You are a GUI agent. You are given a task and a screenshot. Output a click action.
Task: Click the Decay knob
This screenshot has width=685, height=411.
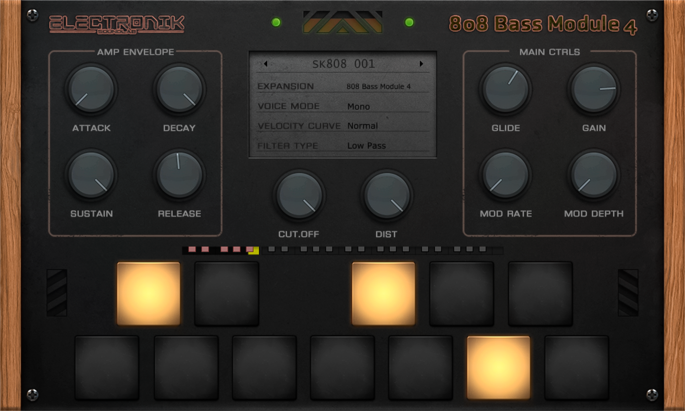tap(179, 89)
